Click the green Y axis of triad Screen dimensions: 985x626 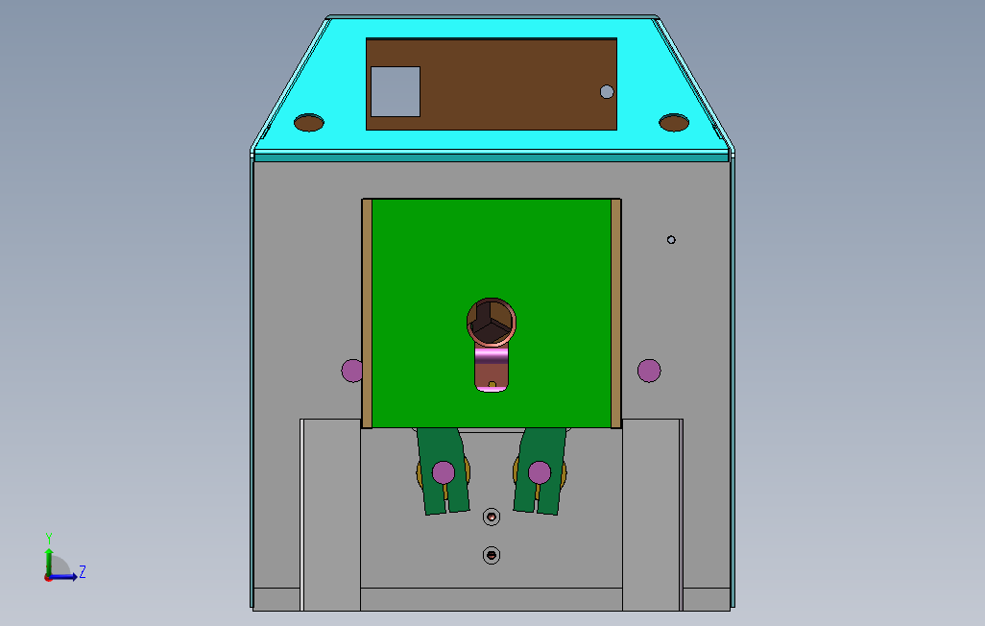tap(48, 561)
